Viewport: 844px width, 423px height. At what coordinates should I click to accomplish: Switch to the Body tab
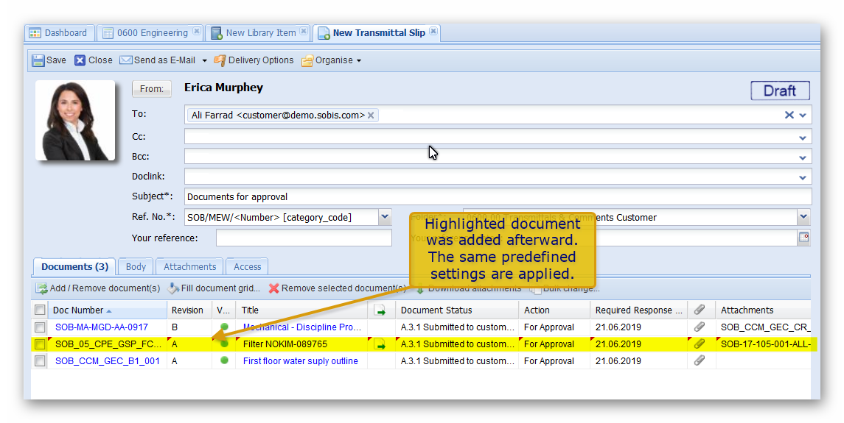pyautogui.click(x=136, y=266)
